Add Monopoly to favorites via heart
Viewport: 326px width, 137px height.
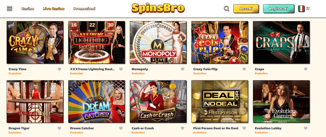tap(182, 69)
